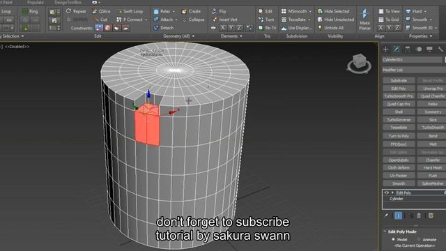Click the Turn triangulation tool
The image size is (446, 251).
[x=266, y=20]
